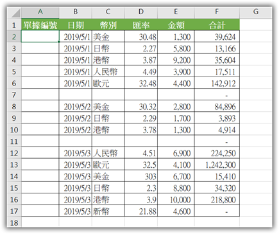This screenshot has height=234, width=279.
Task: Click date 2019/5/2 in row 8
Action: coord(78,107)
